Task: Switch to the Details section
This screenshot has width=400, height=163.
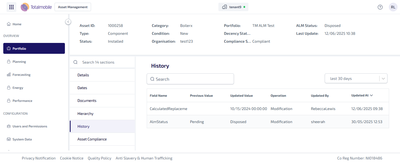Action: click(83, 75)
